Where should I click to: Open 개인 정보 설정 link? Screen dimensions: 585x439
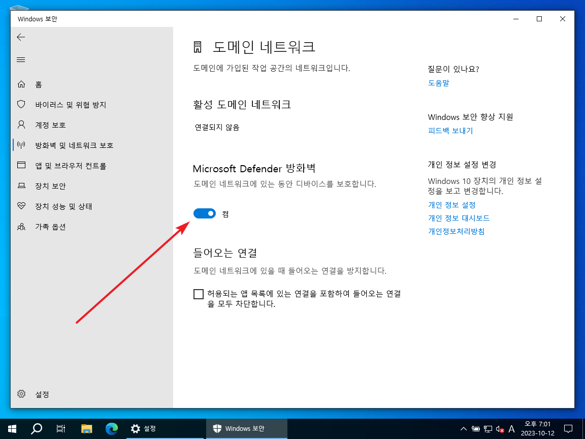pos(452,205)
